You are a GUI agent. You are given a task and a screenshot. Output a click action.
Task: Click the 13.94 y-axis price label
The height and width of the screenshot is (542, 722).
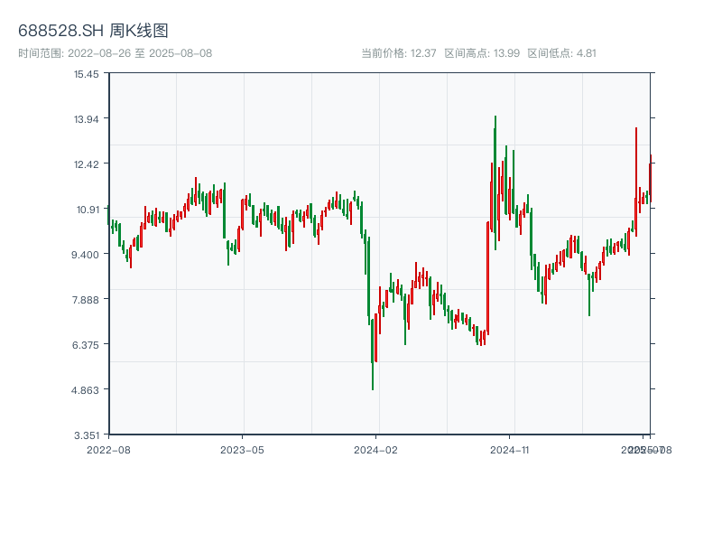click(87, 118)
